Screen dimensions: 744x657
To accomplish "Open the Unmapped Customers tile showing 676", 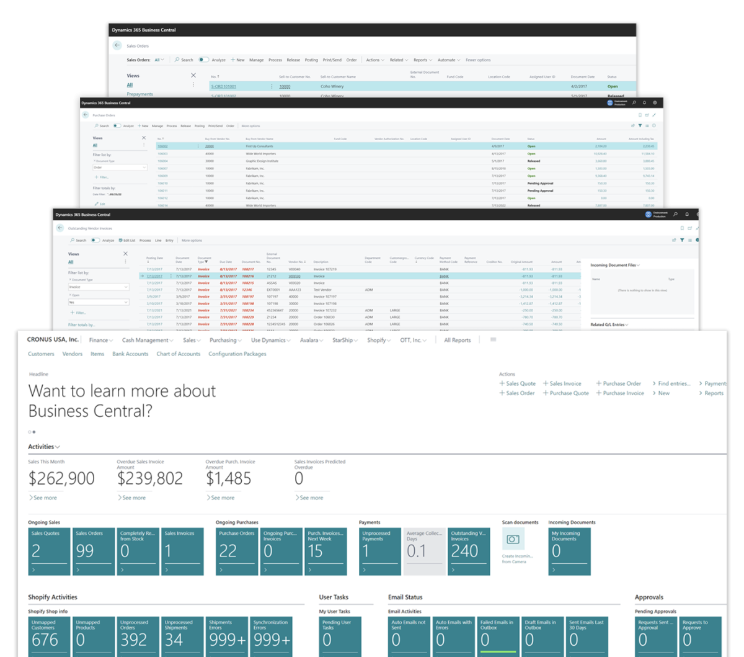I will (49, 635).
